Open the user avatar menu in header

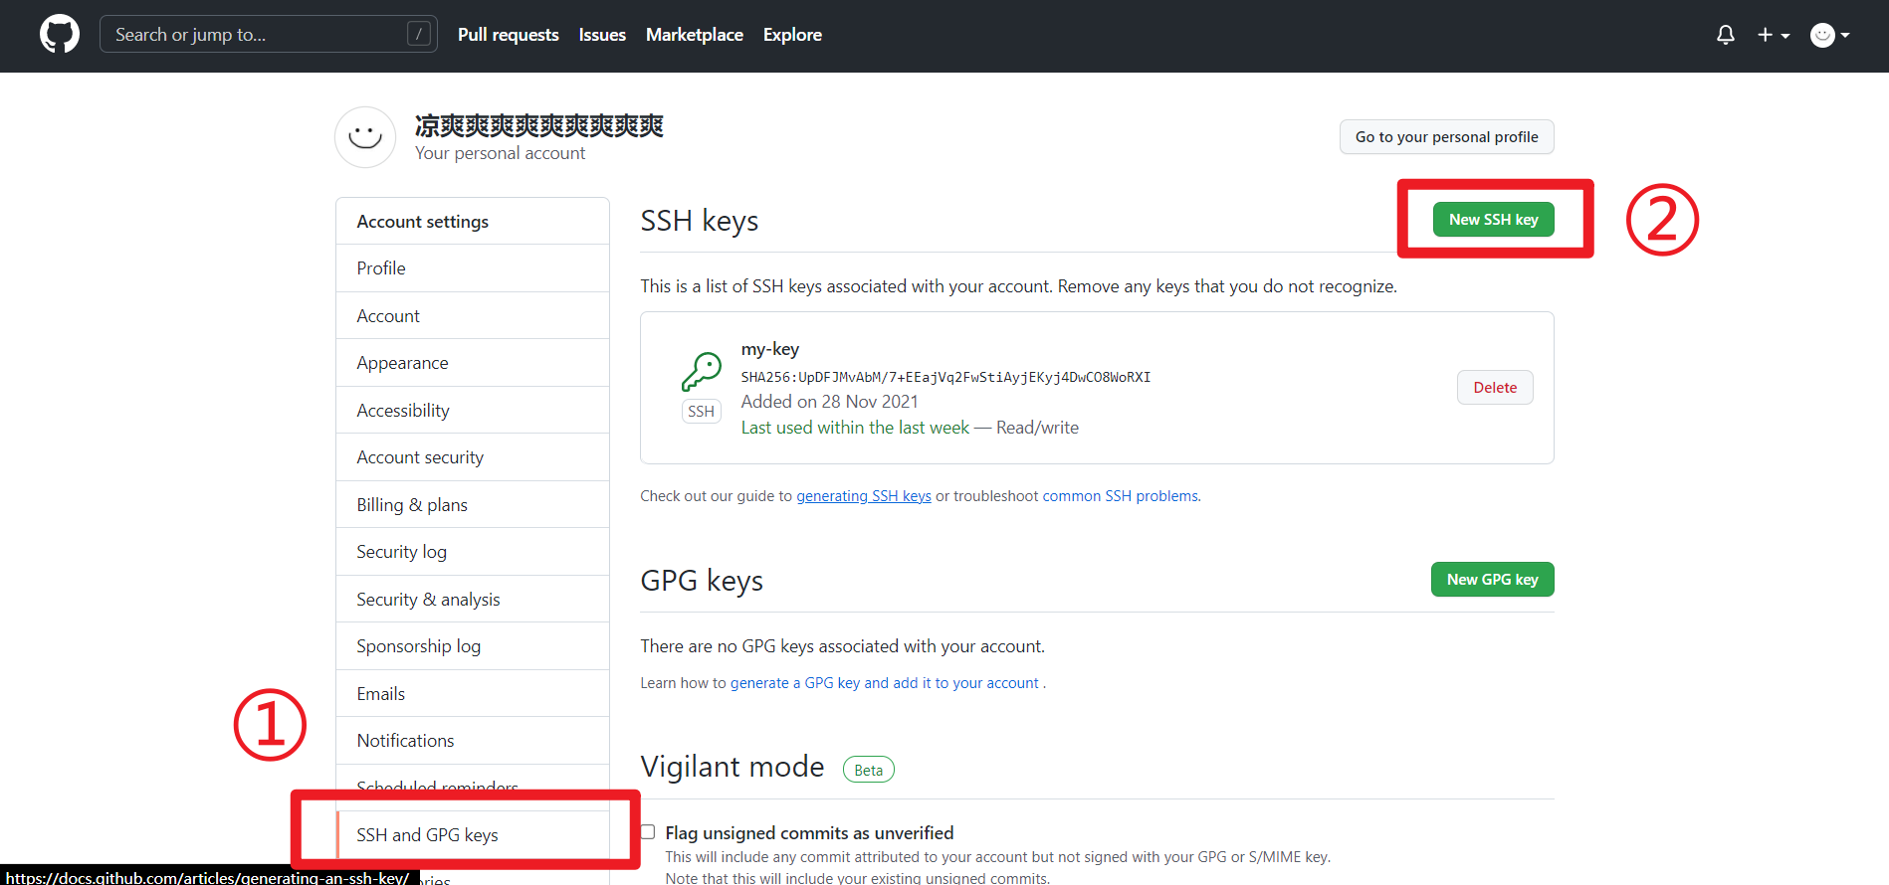(1829, 35)
